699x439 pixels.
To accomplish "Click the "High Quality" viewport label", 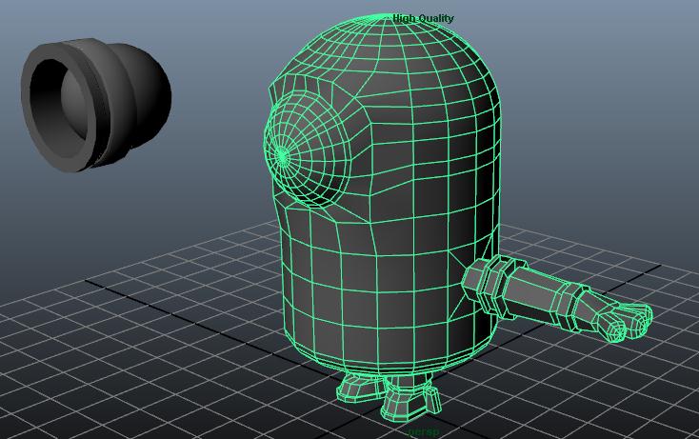I will click(423, 18).
